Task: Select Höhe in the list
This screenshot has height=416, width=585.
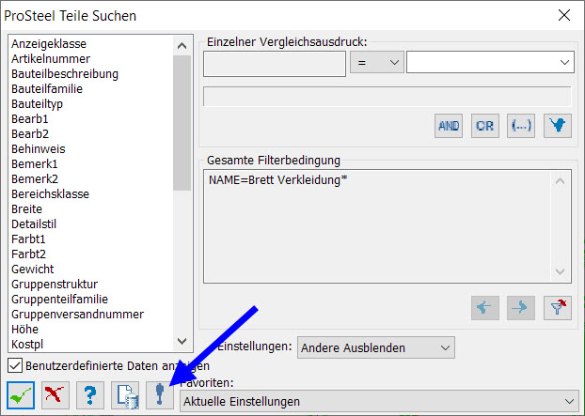Action: click(x=24, y=330)
